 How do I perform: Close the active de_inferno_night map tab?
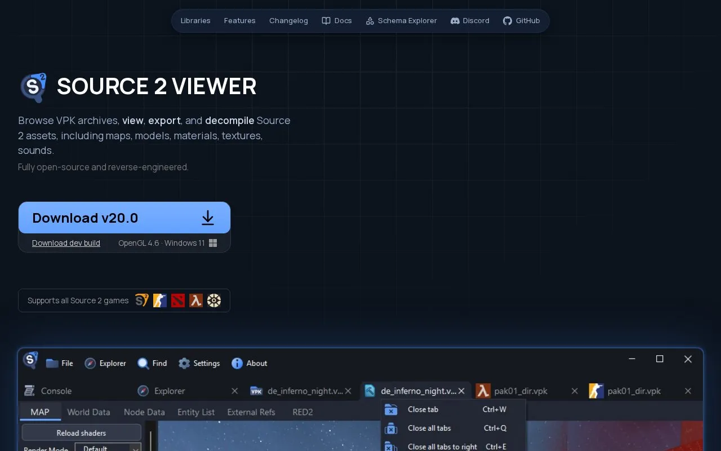(x=462, y=391)
